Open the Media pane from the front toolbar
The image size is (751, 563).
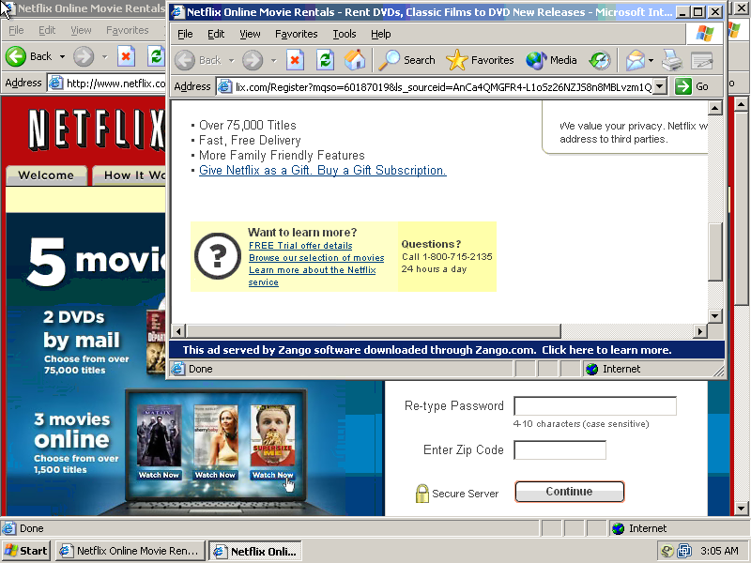coord(551,60)
